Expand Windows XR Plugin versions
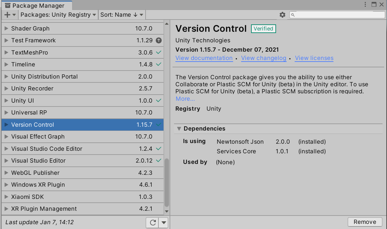 click(x=6, y=185)
